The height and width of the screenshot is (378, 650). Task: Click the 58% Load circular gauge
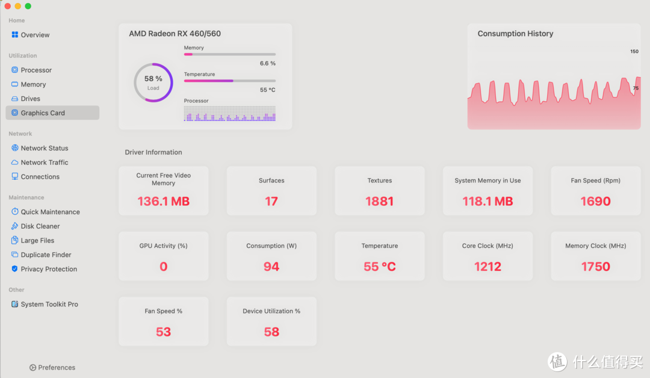pyautogui.click(x=153, y=82)
